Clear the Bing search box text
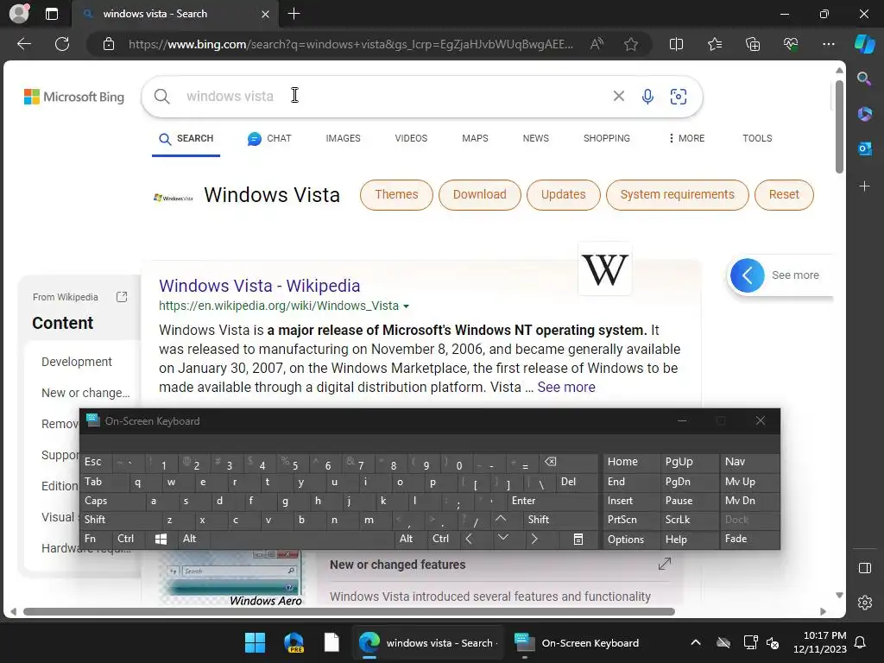Image resolution: width=884 pixels, height=663 pixels. tap(618, 96)
